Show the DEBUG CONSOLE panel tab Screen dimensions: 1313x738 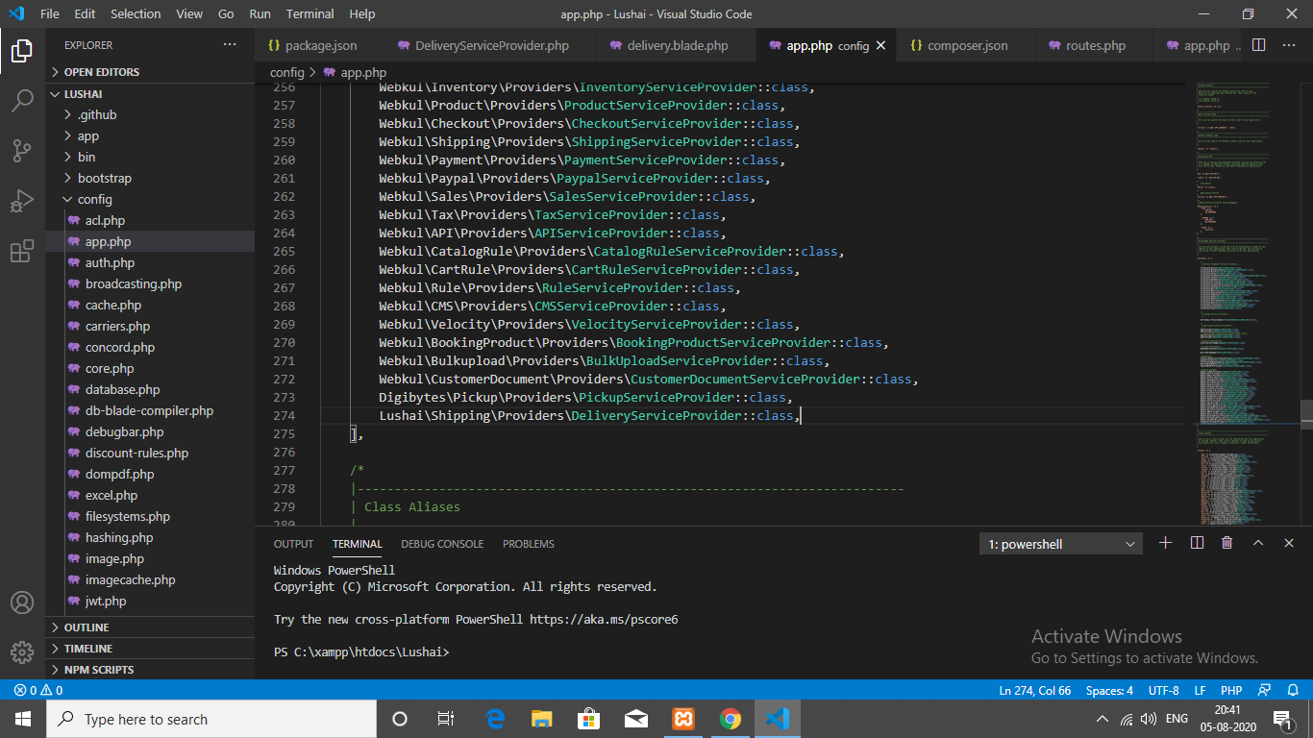442,544
